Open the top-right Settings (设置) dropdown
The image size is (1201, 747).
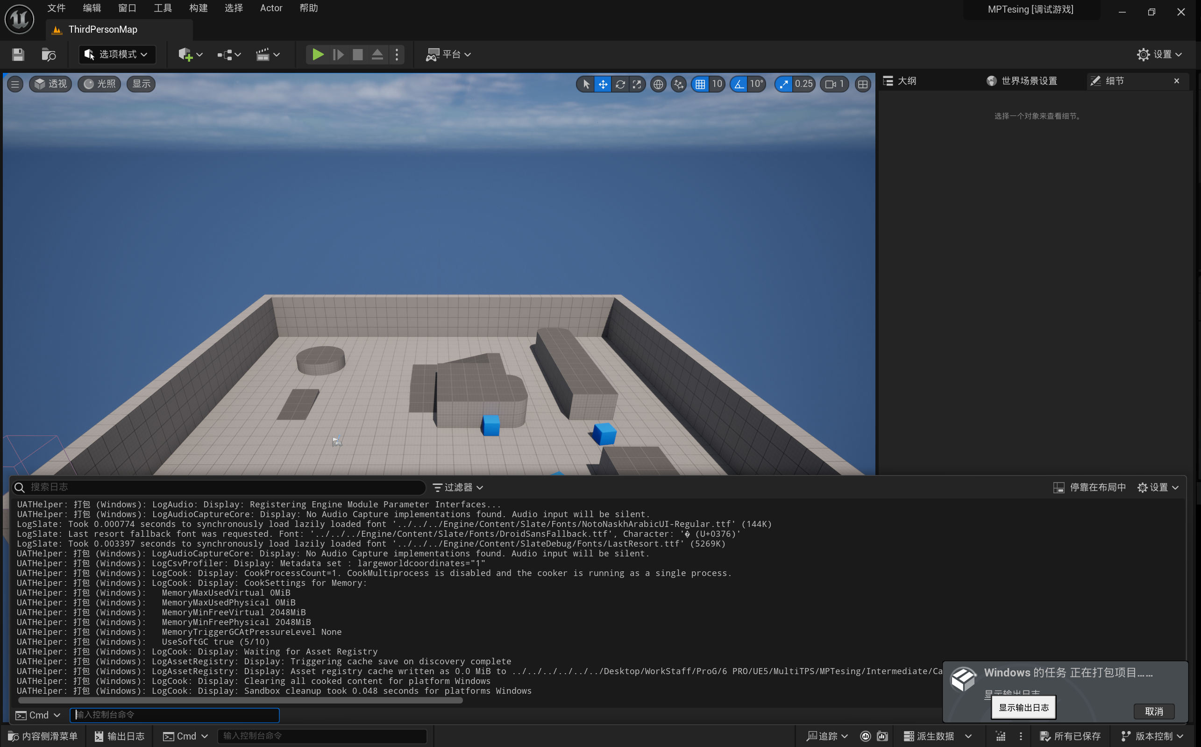(1159, 54)
